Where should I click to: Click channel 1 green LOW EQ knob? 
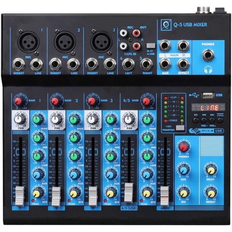(x=38, y=156)
